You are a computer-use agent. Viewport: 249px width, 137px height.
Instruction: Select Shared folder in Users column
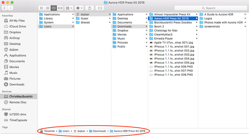point(93,22)
